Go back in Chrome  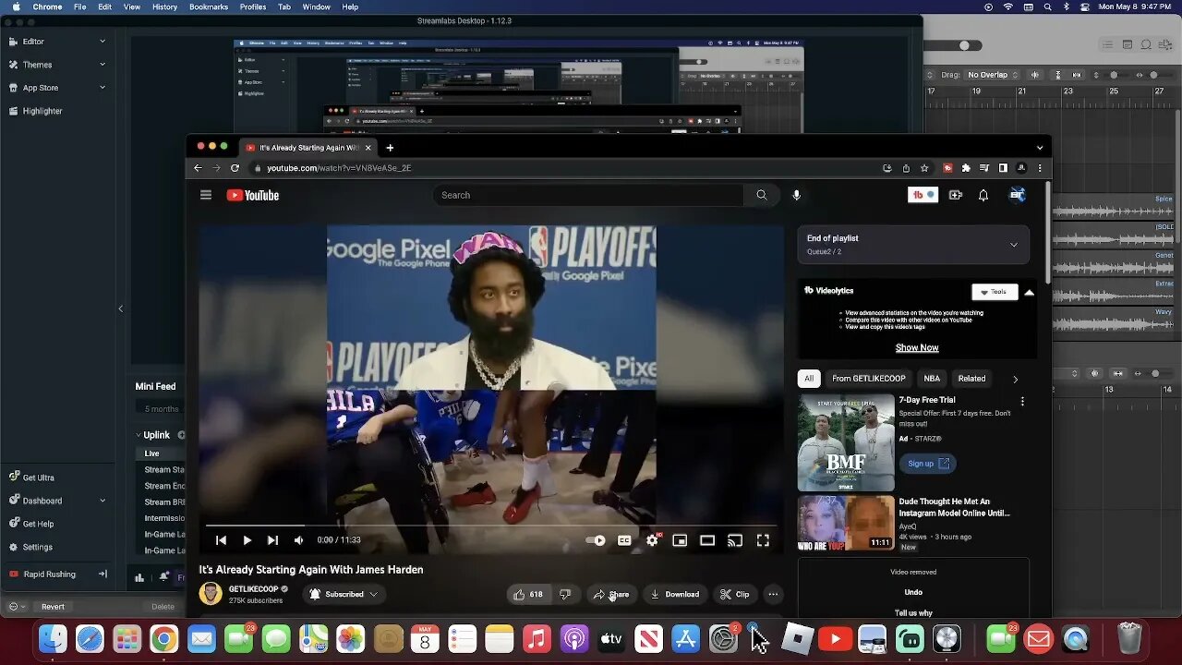pos(198,168)
